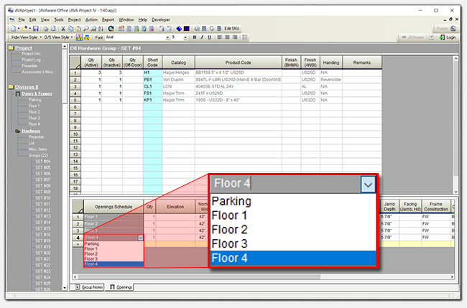Select SET #08 in the Groups tree
This screenshot has height=308, width=467.
point(42,186)
